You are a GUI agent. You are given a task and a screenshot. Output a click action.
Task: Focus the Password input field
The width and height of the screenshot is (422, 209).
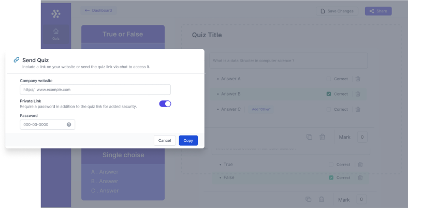tap(44, 125)
